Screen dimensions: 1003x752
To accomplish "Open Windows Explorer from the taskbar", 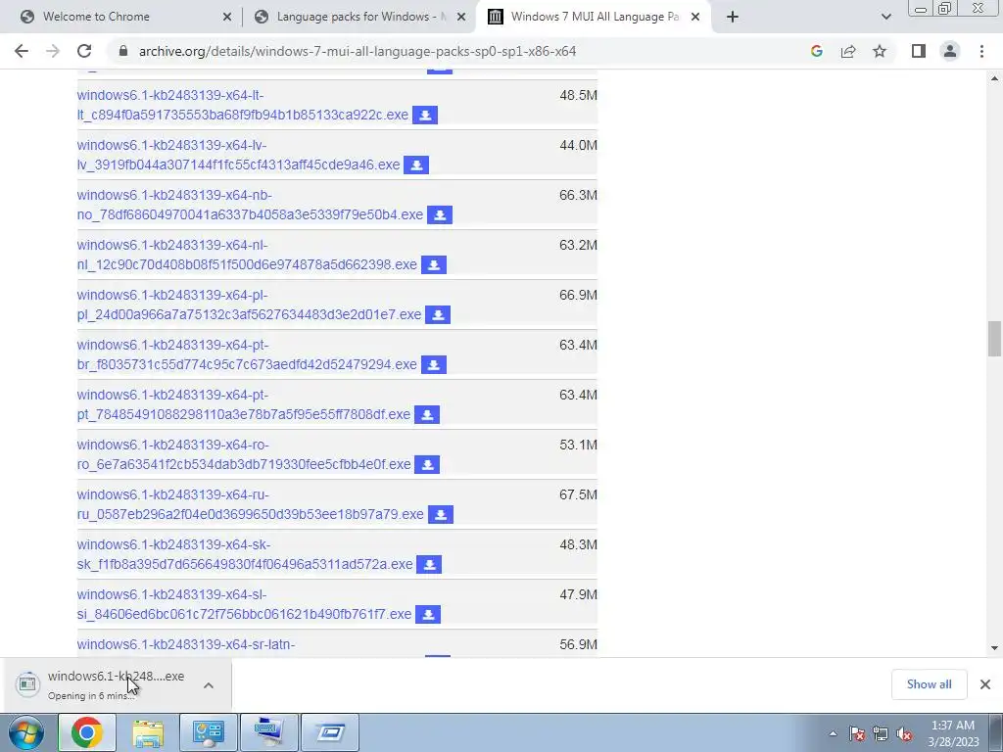I will pyautogui.click(x=148, y=732).
